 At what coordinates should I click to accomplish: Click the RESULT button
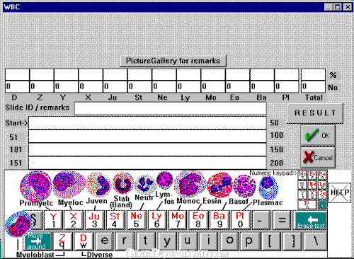(315, 113)
